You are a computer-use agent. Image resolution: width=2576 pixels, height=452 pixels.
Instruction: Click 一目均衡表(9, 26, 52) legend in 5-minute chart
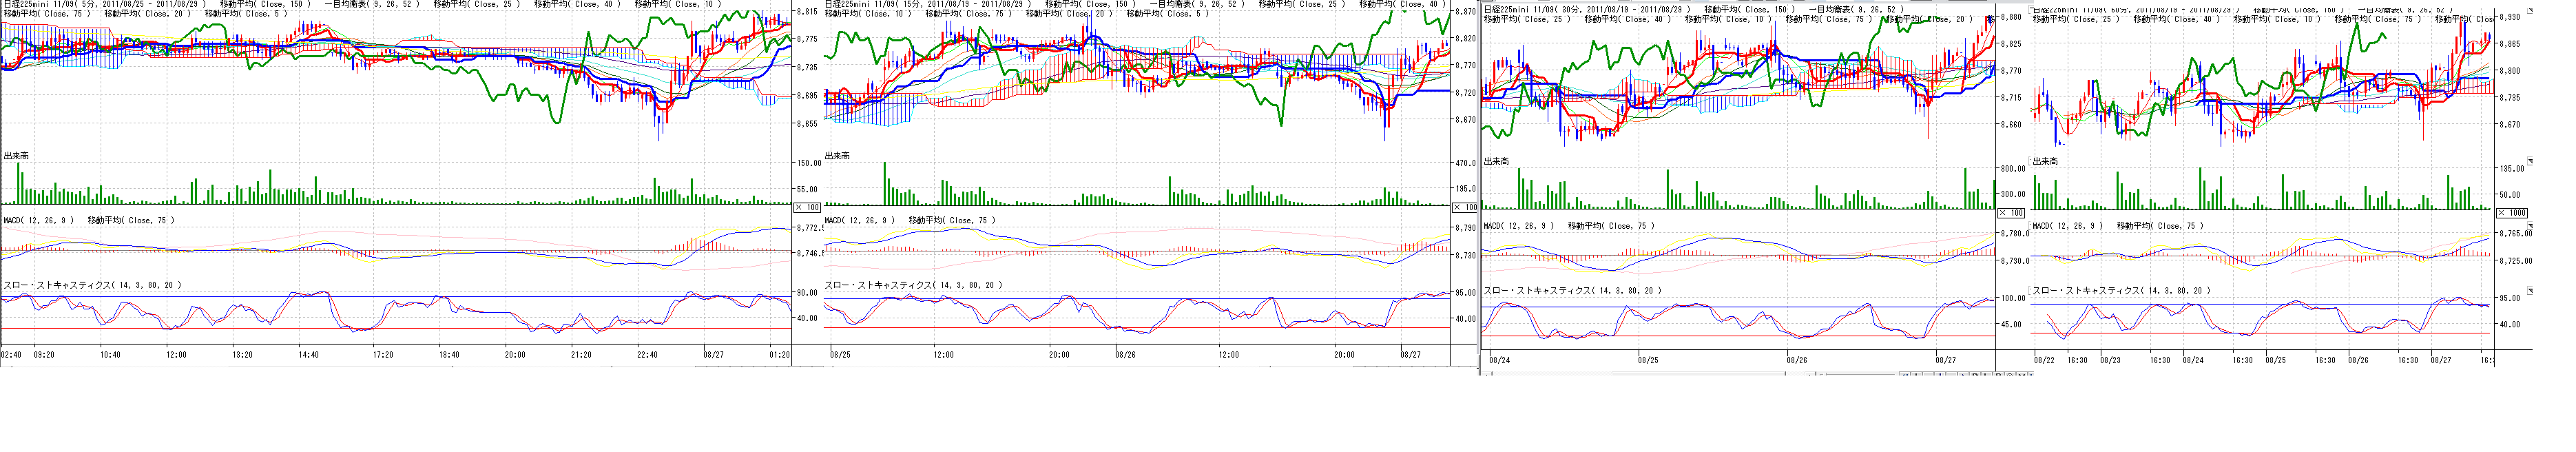click(x=368, y=4)
